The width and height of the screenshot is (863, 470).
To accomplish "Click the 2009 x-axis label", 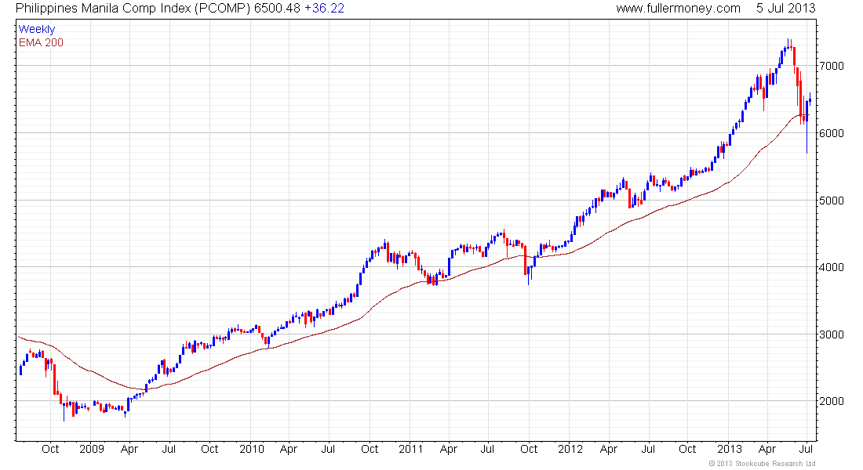I will point(91,449).
